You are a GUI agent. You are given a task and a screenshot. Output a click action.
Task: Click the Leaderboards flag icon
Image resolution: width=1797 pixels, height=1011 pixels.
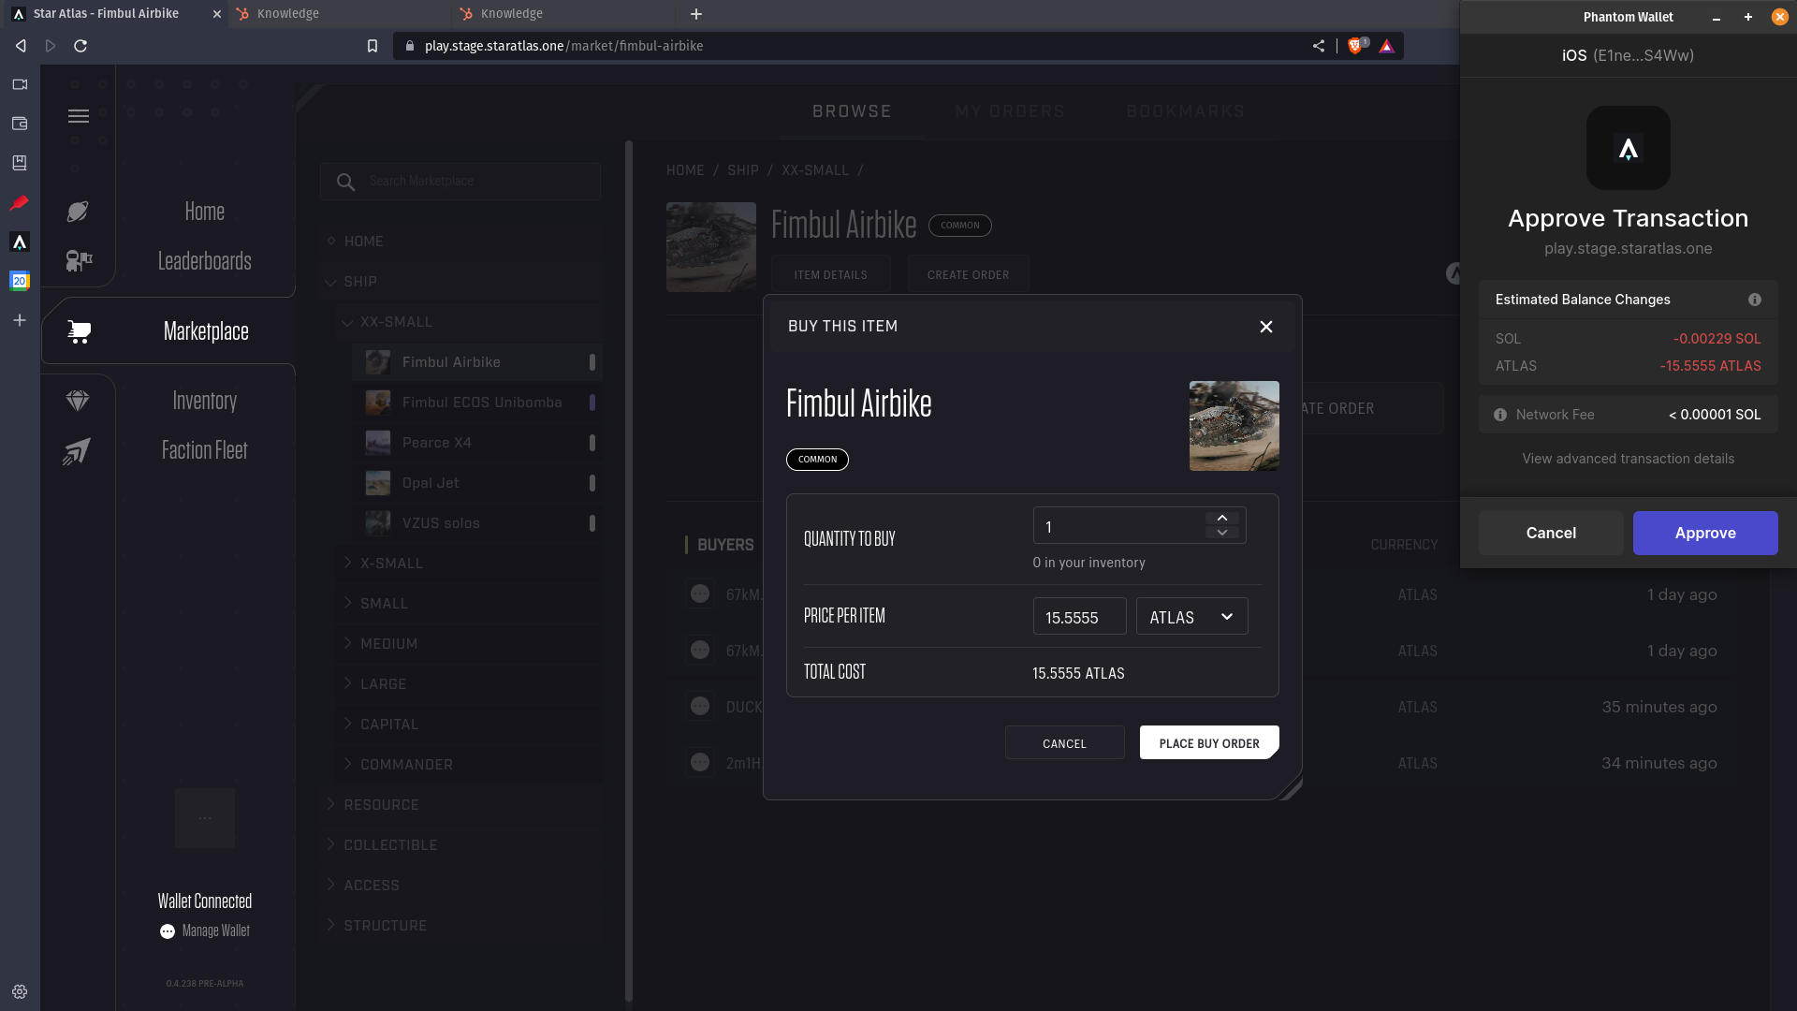[79, 260]
